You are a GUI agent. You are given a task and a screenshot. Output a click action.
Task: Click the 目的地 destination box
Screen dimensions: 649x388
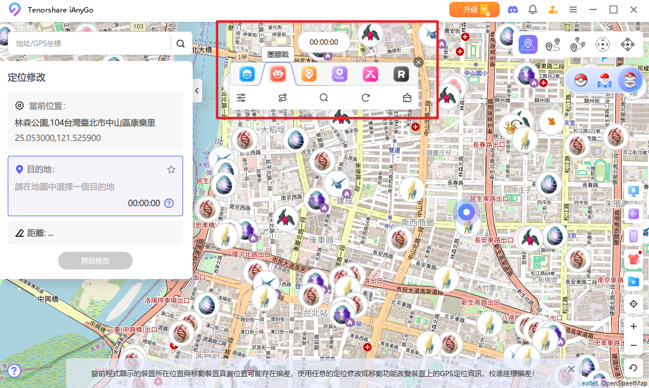click(x=95, y=186)
